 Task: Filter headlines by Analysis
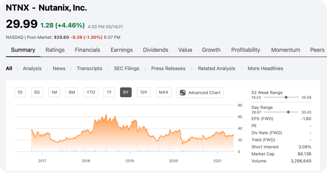click(32, 68)
